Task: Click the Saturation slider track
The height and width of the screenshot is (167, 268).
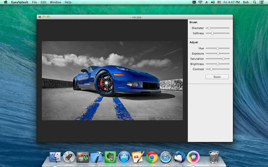Action: (218, 59)
